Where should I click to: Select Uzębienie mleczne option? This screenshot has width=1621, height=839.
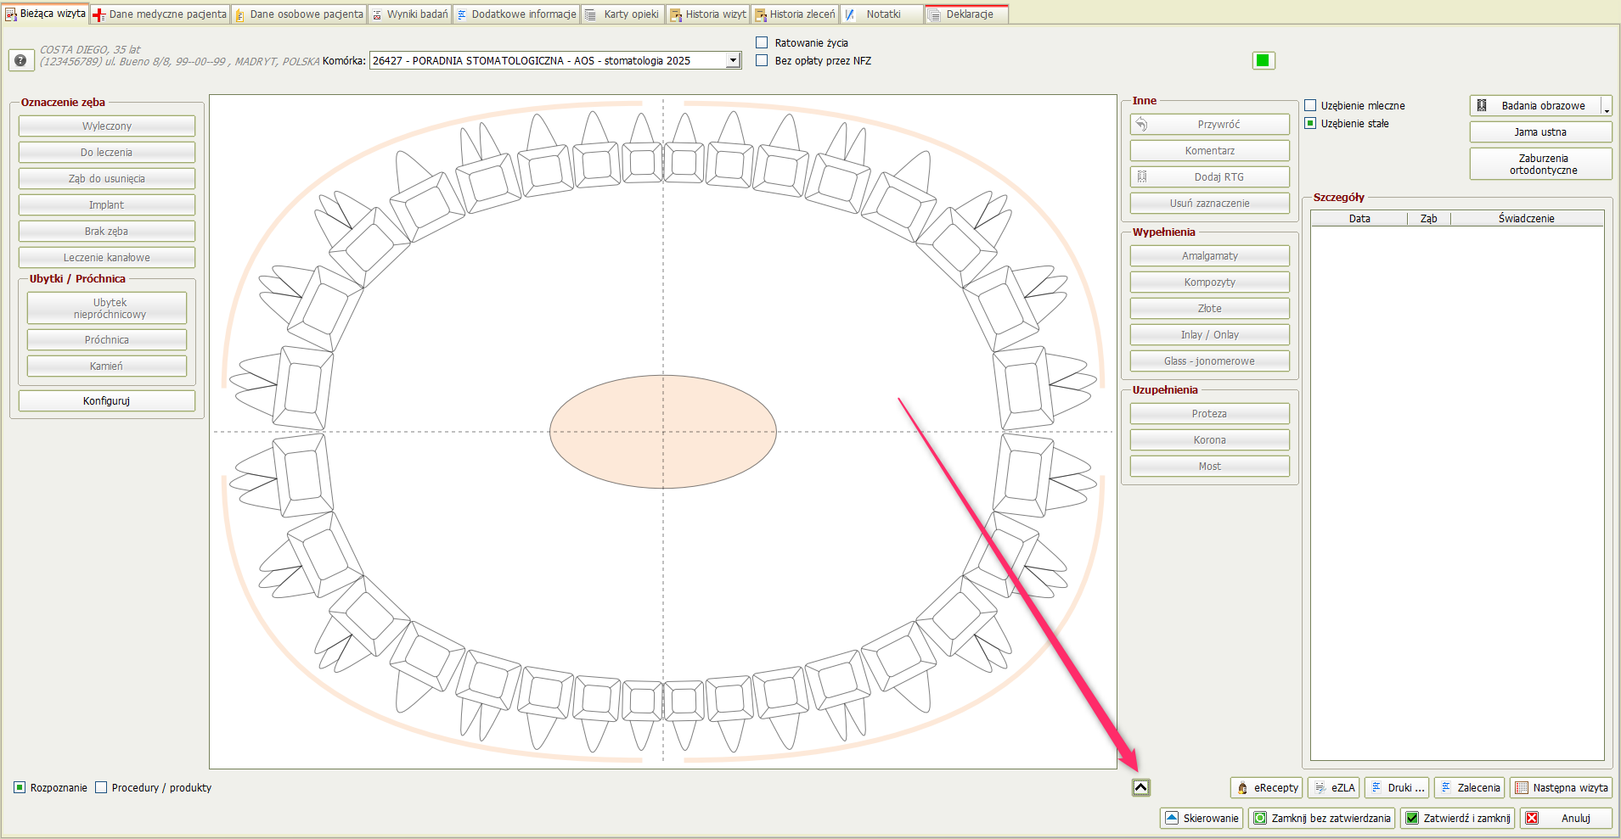pos(1310,105)
